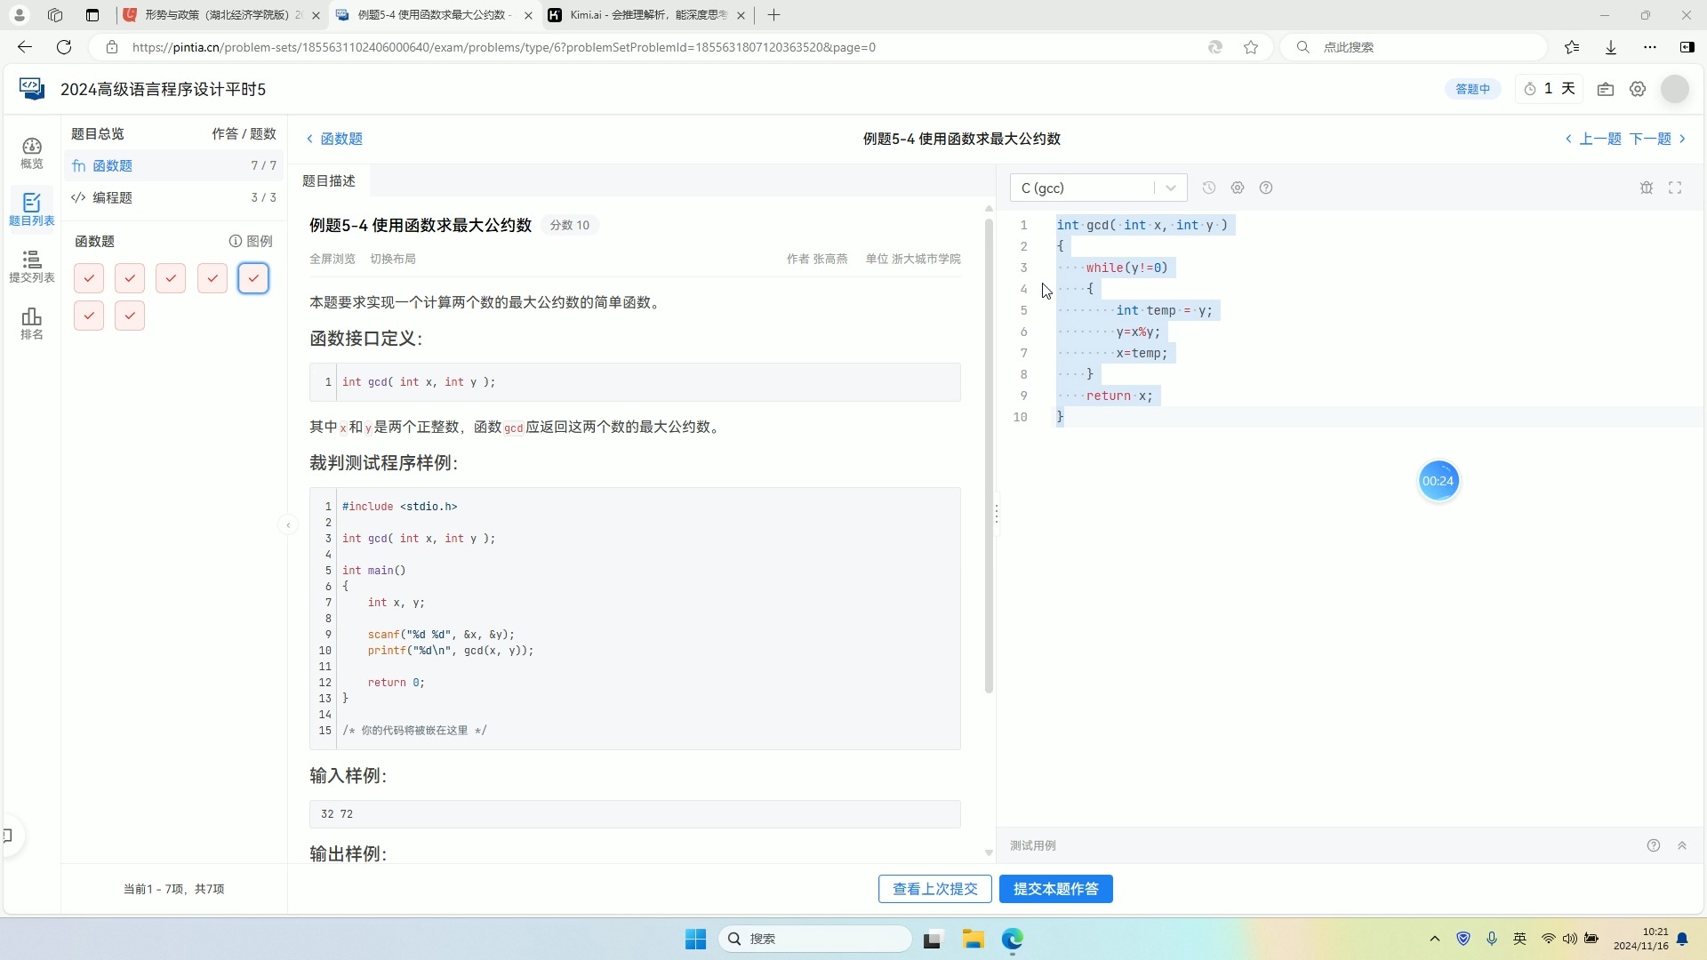
Task: Open the C (gcc) language dropdown
Action: 1099,188
